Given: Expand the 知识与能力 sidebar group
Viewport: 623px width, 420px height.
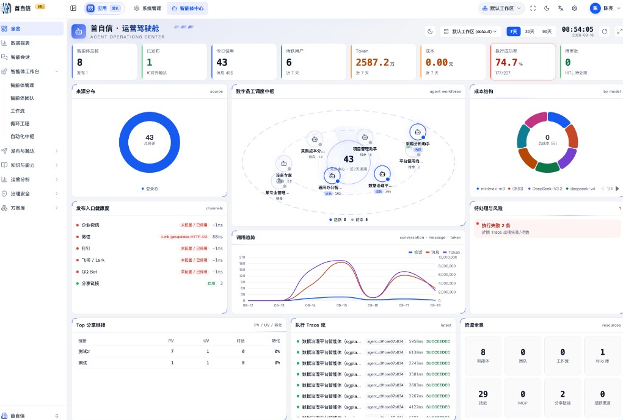Looking at the screenshot, I should pyautogui.click(x=32, y=165).
